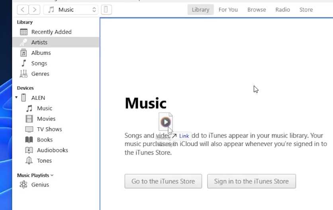
Task: Open Tones under the ALEN device
Action: (x=44, y=161)
